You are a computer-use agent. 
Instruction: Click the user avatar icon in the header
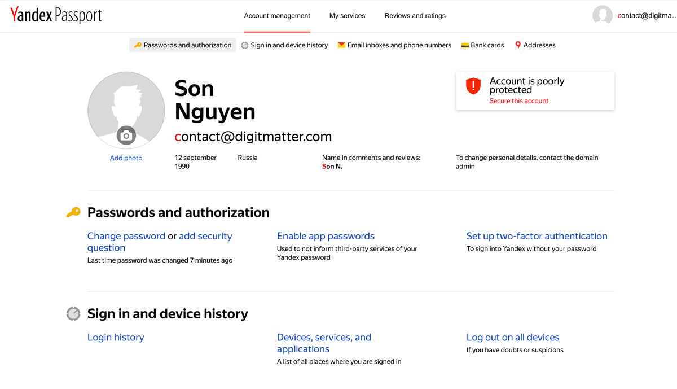tap(603, 16)
